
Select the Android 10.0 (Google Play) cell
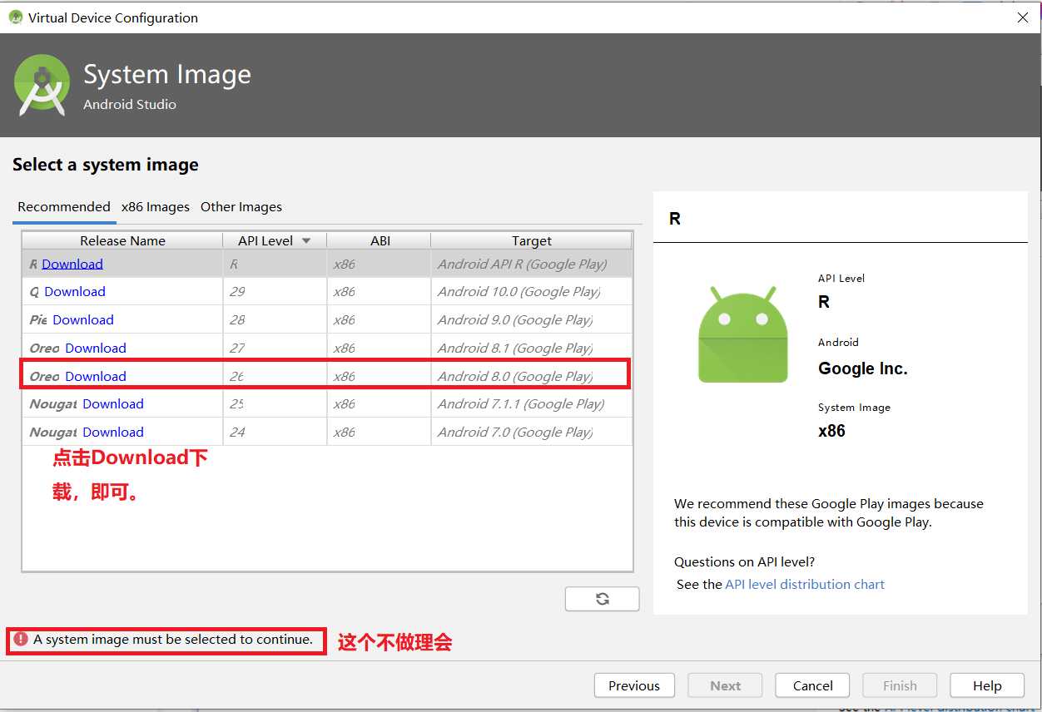[x=531, y=291]
